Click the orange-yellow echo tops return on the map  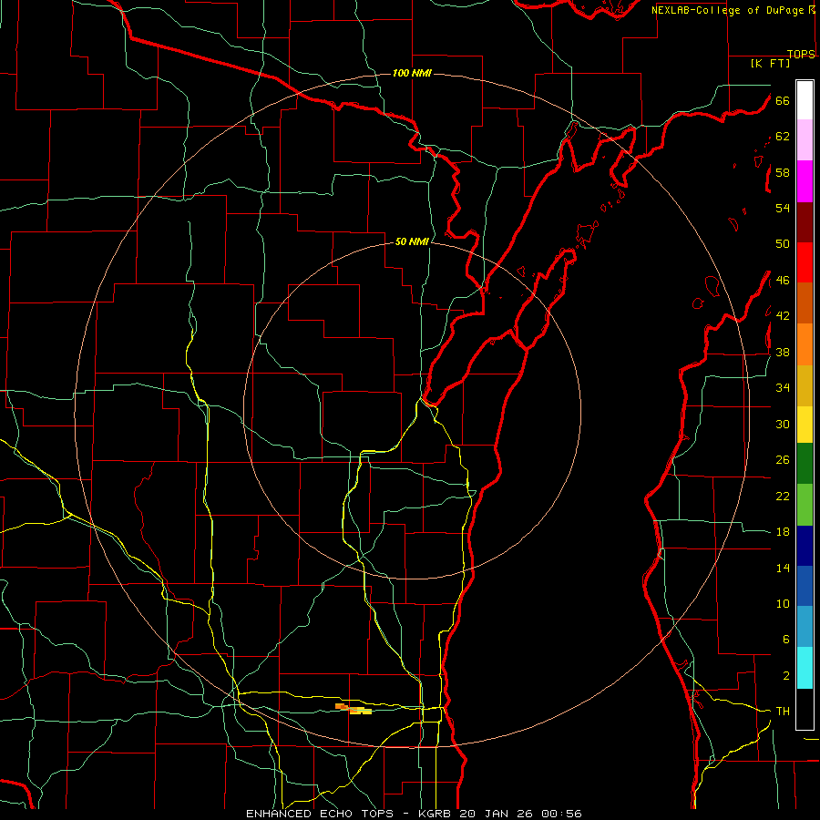[354, 709]
